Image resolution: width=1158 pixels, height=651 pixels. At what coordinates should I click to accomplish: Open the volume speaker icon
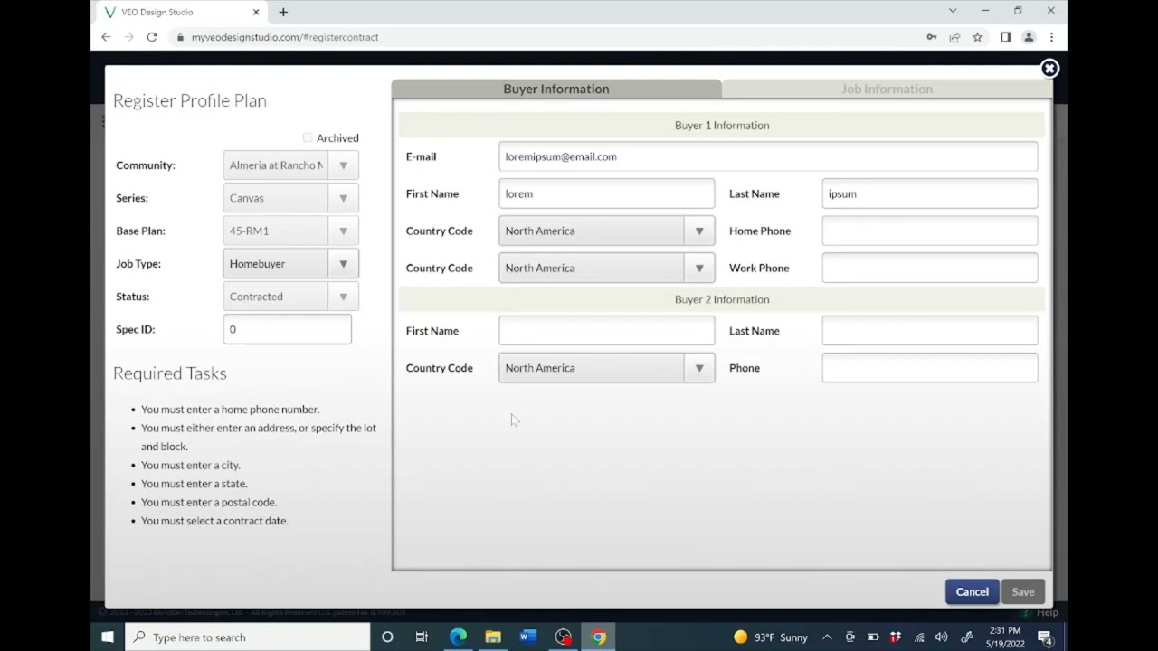[942, 637]
